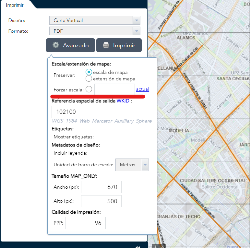The height and width of the screenshot is (248, 250).
Task: Click CIUDAD SALITRE OCCIDENTAL map label
Action: [x=213, y=181]
